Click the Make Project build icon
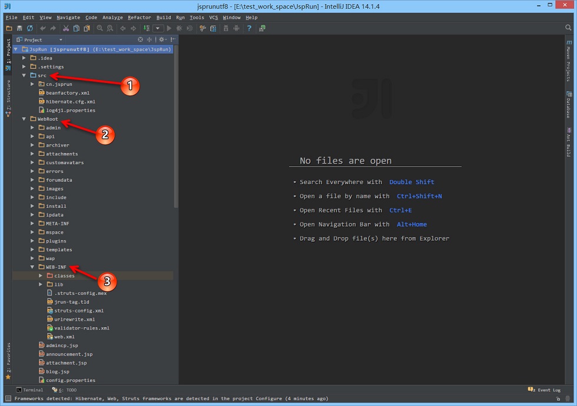 [x=147, y=28]
